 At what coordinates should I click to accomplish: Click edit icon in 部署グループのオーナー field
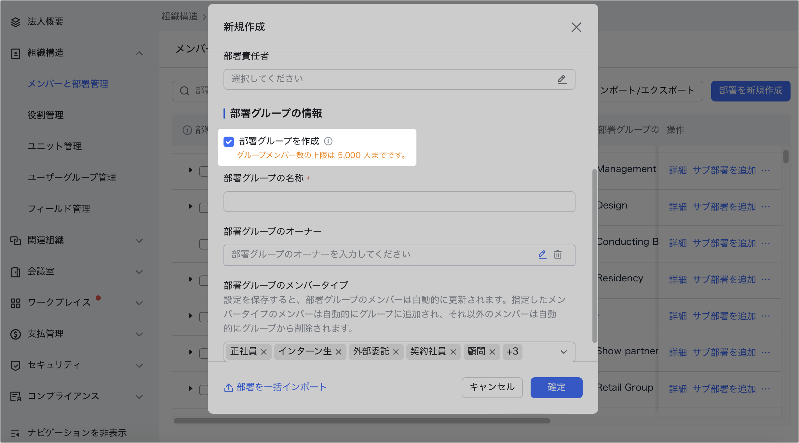pos(542,254)
